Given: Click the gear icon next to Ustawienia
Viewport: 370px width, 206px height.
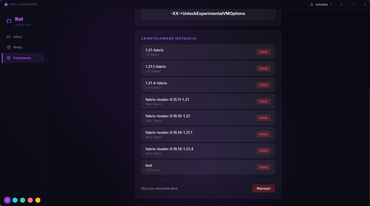Looking at the screenshot, I should (9, 58).
